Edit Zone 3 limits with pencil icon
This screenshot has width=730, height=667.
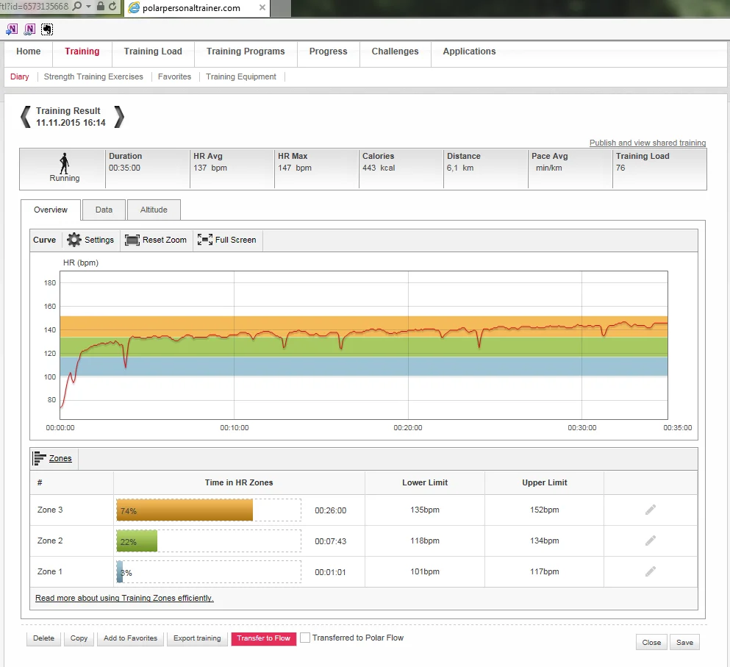[x=650, y=510]
